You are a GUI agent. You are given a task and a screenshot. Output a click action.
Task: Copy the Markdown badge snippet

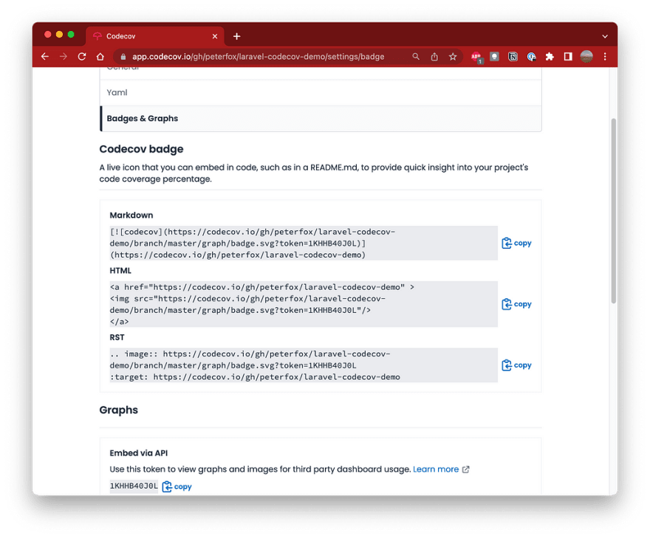[x=516, y=243]
